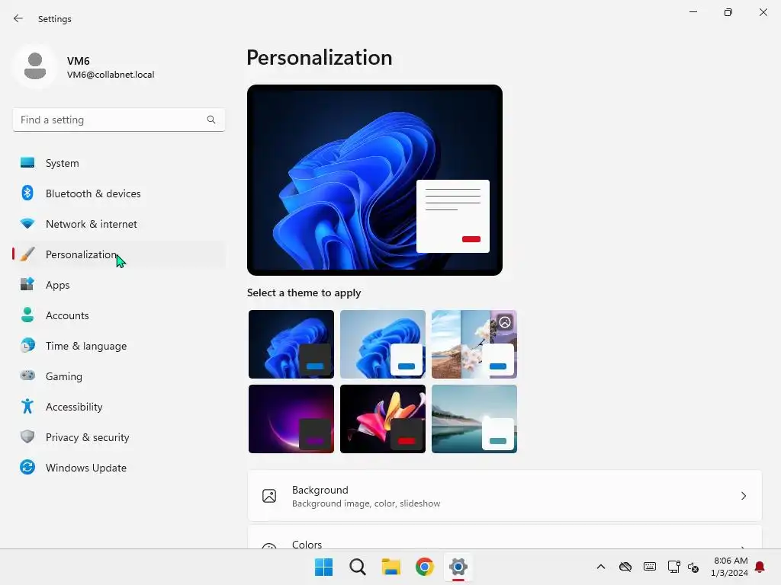The width and height of the screenshot is (781, 585).
Task: Open taskbar Search
Action: 357,567
